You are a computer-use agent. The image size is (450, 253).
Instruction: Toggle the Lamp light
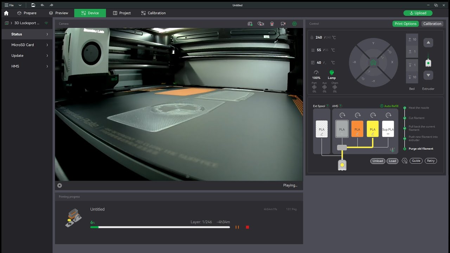332,72
